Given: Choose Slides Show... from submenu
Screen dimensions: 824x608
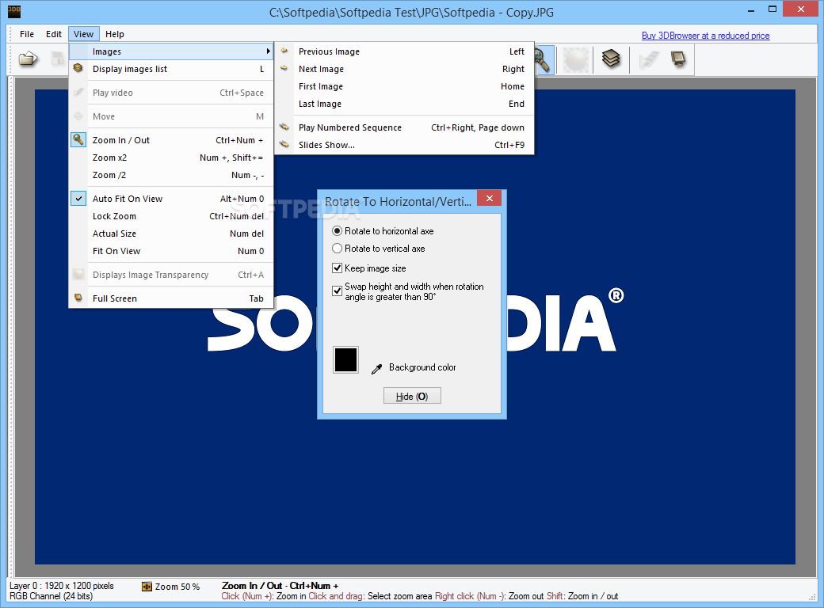Looking at the screenshot, I should click(x=404, y=145).
